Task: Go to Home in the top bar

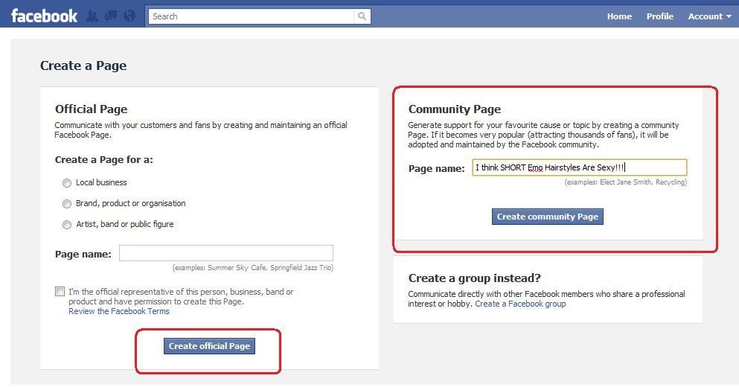Action: pyautogui.click(x=618, y=16)
